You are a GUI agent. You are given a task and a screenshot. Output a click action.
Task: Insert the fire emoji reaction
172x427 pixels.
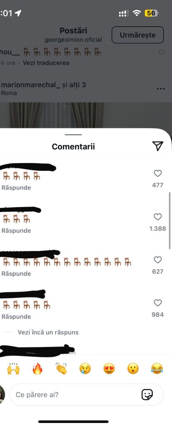(x=37, y=369)
